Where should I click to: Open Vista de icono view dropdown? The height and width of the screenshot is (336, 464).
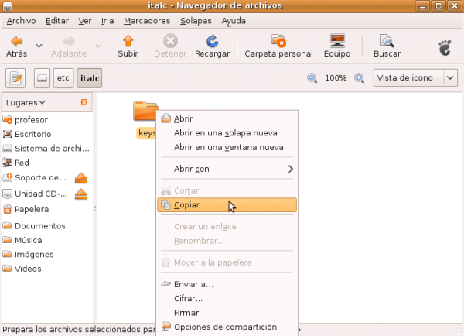tap(415, 78)
